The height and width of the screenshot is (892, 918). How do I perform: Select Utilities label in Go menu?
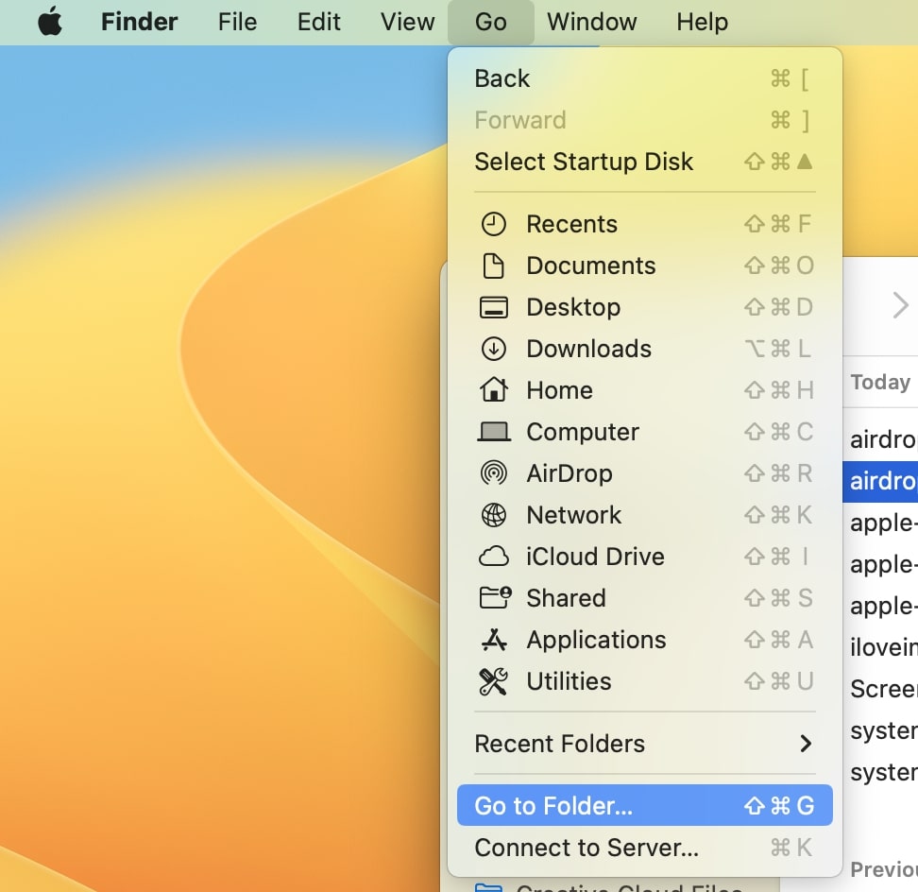569,681
